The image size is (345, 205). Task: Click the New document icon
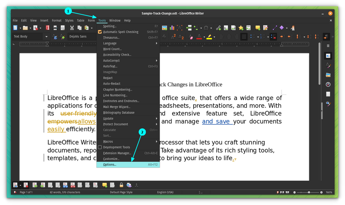pos(15,28)
